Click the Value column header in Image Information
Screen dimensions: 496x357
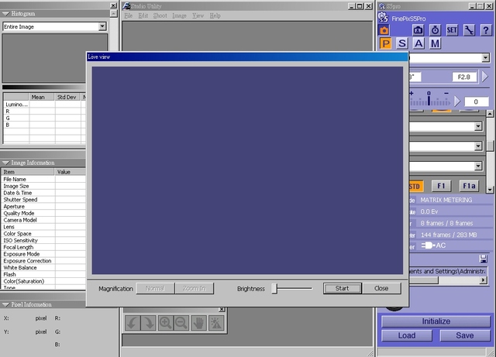(x=71, y=172)
